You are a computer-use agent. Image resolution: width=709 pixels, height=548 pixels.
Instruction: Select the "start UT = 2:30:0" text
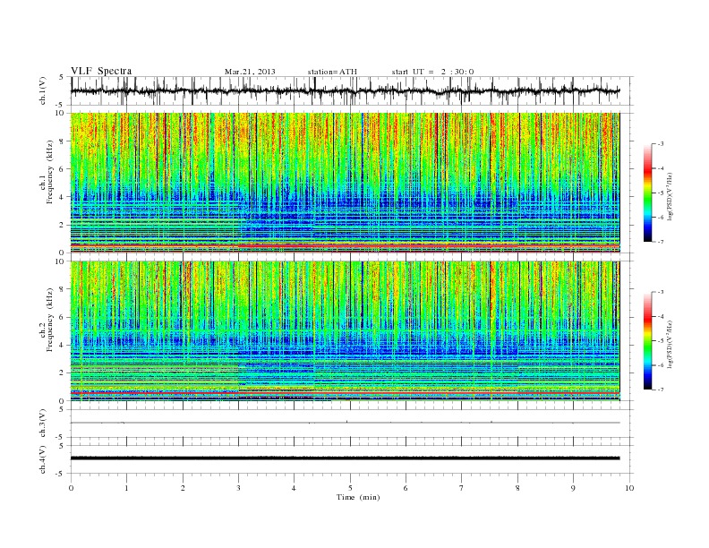click(432, 72)
